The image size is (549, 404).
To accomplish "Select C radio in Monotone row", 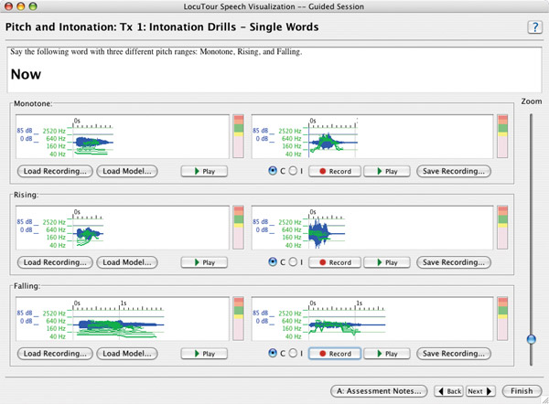I will pos(273,171).
